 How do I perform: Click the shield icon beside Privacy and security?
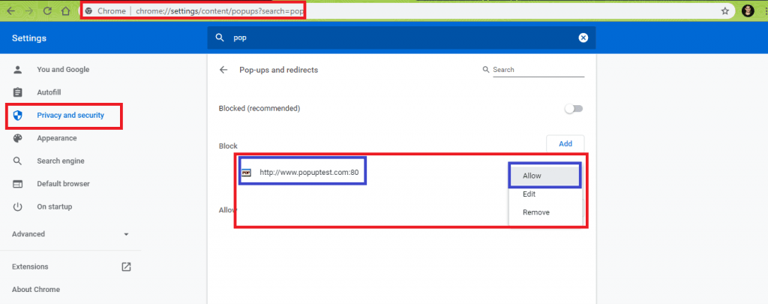point(18,116)
